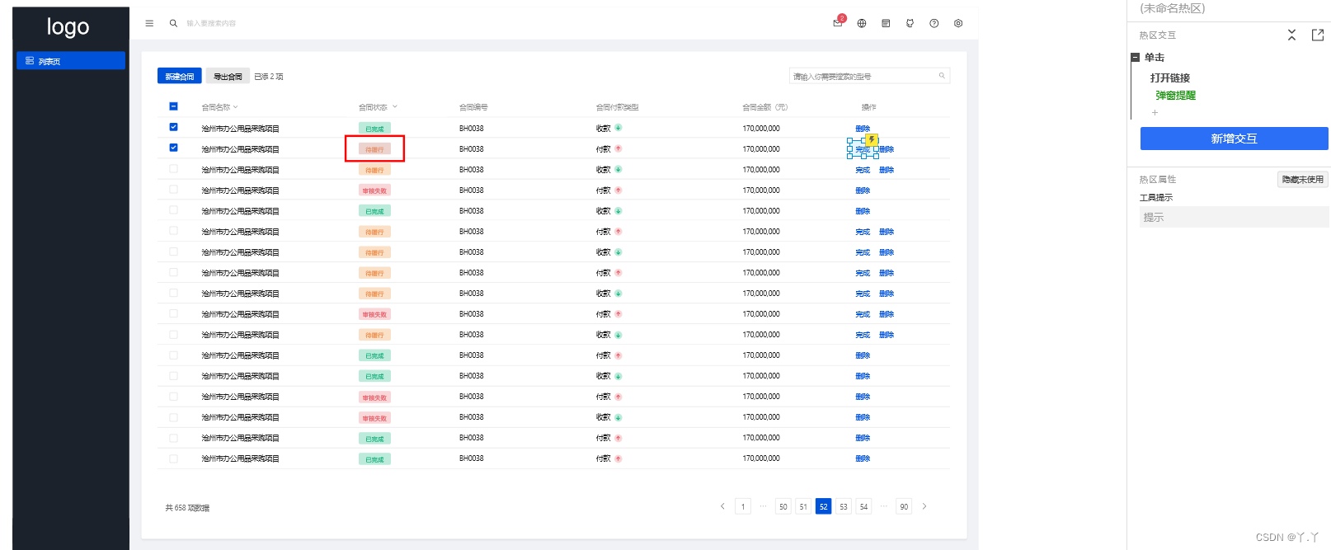This screenshot has height=550, width=1331.
Task: Click the (未命名热区) hotspot name field
Action: (x=1172, y=8)
